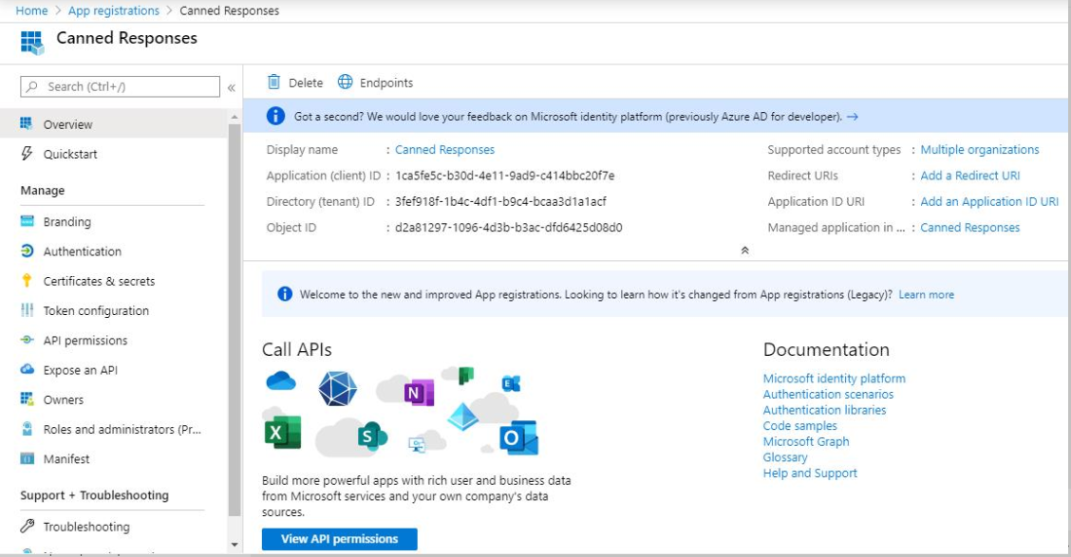The height and width of the screenshot is (557, 1071).
Task: Click the Troubleshooting wrench icon
Action: tap(27, 526)
